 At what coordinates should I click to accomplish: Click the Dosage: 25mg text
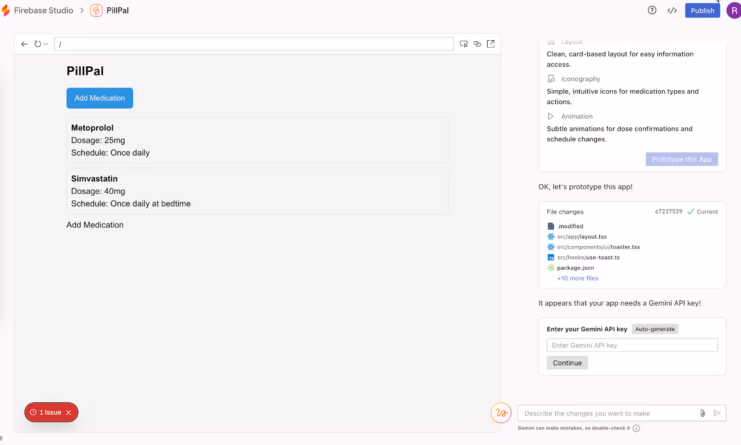click(x=98, y=140)
